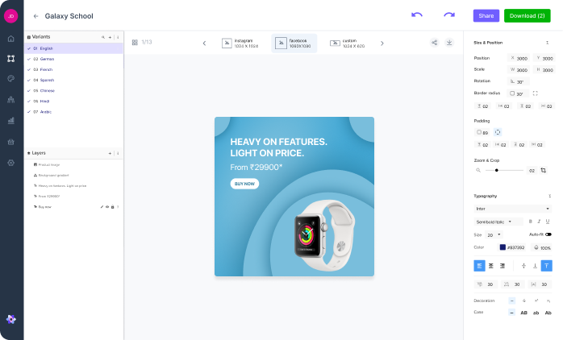This screenshot has height=340, width=563.
Task: Align text center
Action: pos(491,266)
